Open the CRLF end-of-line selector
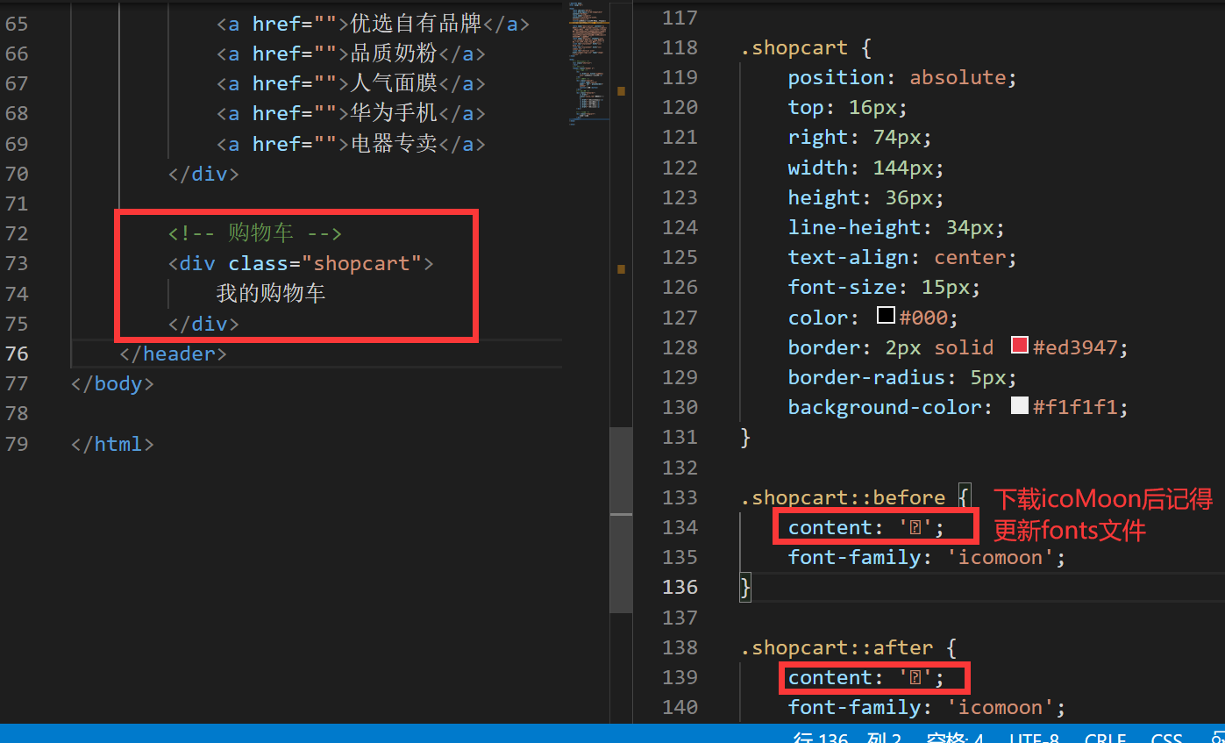1225x743 pixels. click(x=1105, y=738)
